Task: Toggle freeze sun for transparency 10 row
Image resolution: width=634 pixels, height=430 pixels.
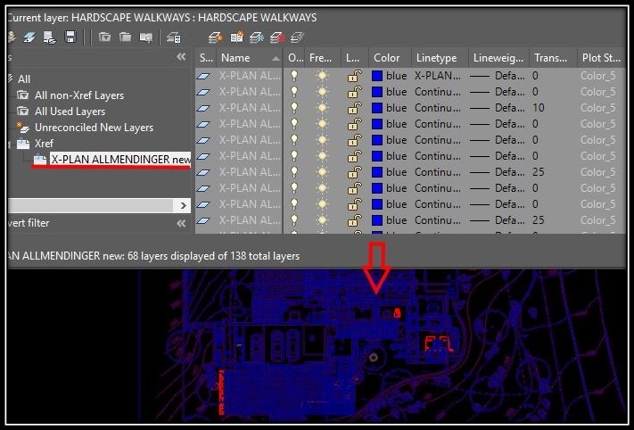Action: 322,108
